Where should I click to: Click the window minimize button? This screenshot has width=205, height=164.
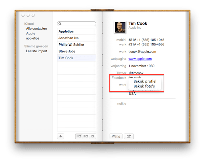(x=28, y=15)
